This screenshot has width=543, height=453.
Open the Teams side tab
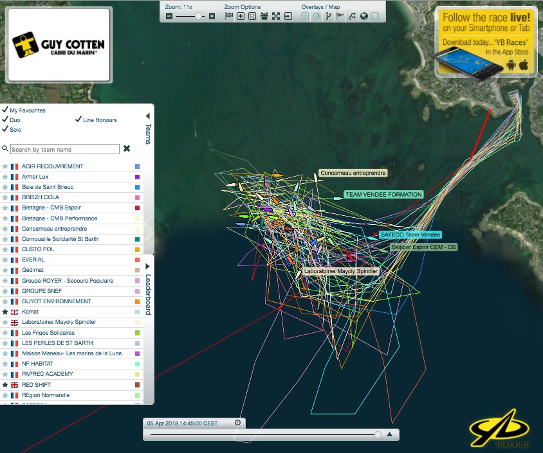[148, 134]
